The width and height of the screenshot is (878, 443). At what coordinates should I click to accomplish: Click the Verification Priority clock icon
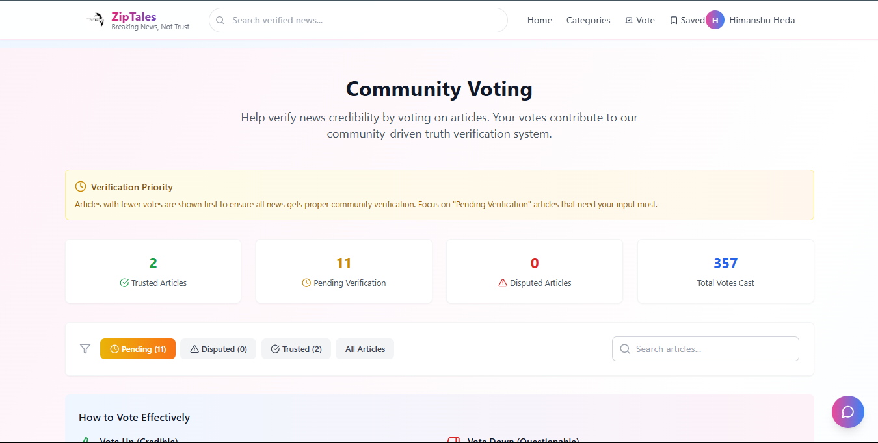[81, 187]
